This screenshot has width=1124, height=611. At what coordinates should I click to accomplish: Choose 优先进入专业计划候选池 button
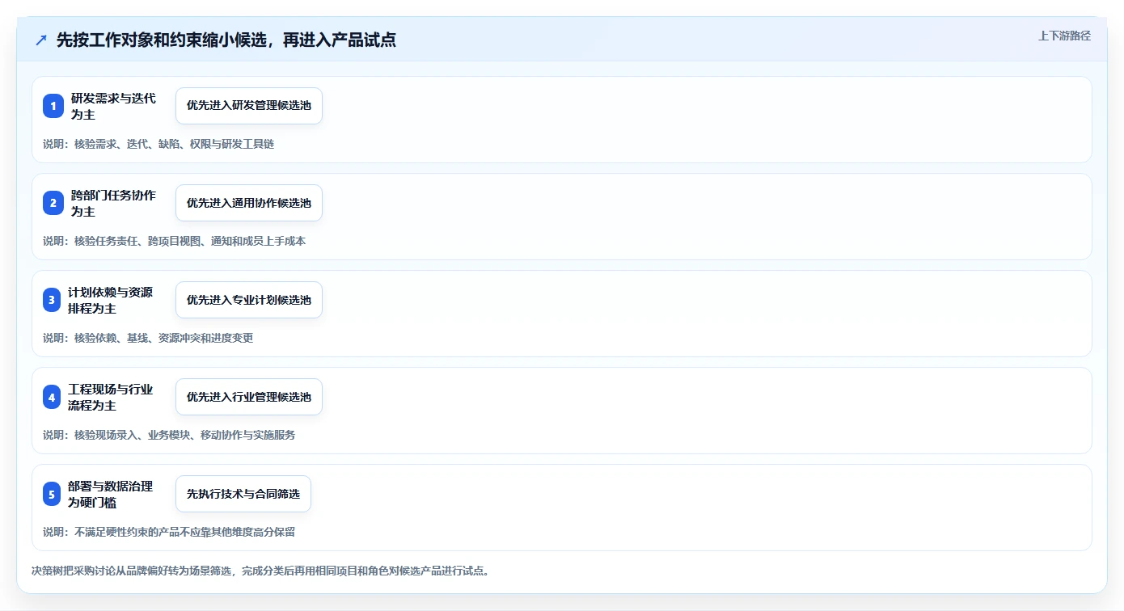[x=249, y=300]
